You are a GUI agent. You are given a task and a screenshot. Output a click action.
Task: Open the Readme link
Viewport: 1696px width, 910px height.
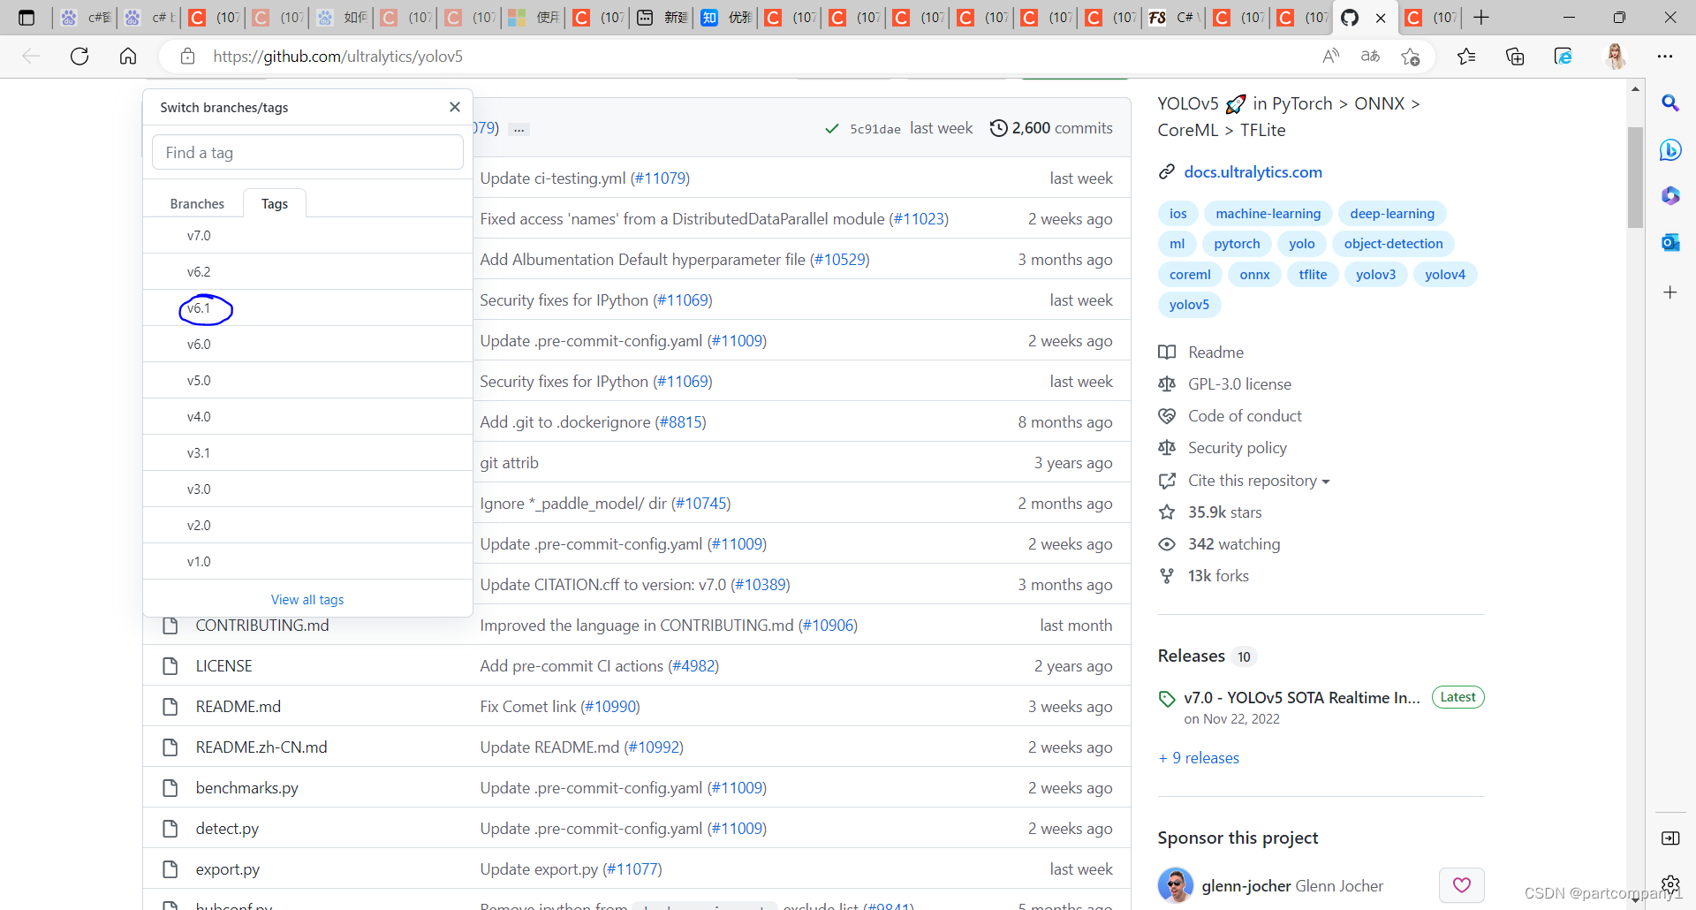point(1215,353)
